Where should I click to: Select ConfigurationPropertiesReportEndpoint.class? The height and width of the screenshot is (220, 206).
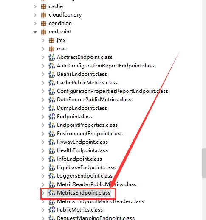(113, 91)
